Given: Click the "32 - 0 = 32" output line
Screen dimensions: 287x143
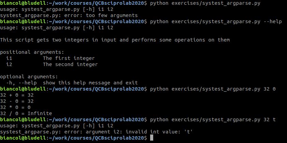Looking at the screenshot, I should coord(17,101).
